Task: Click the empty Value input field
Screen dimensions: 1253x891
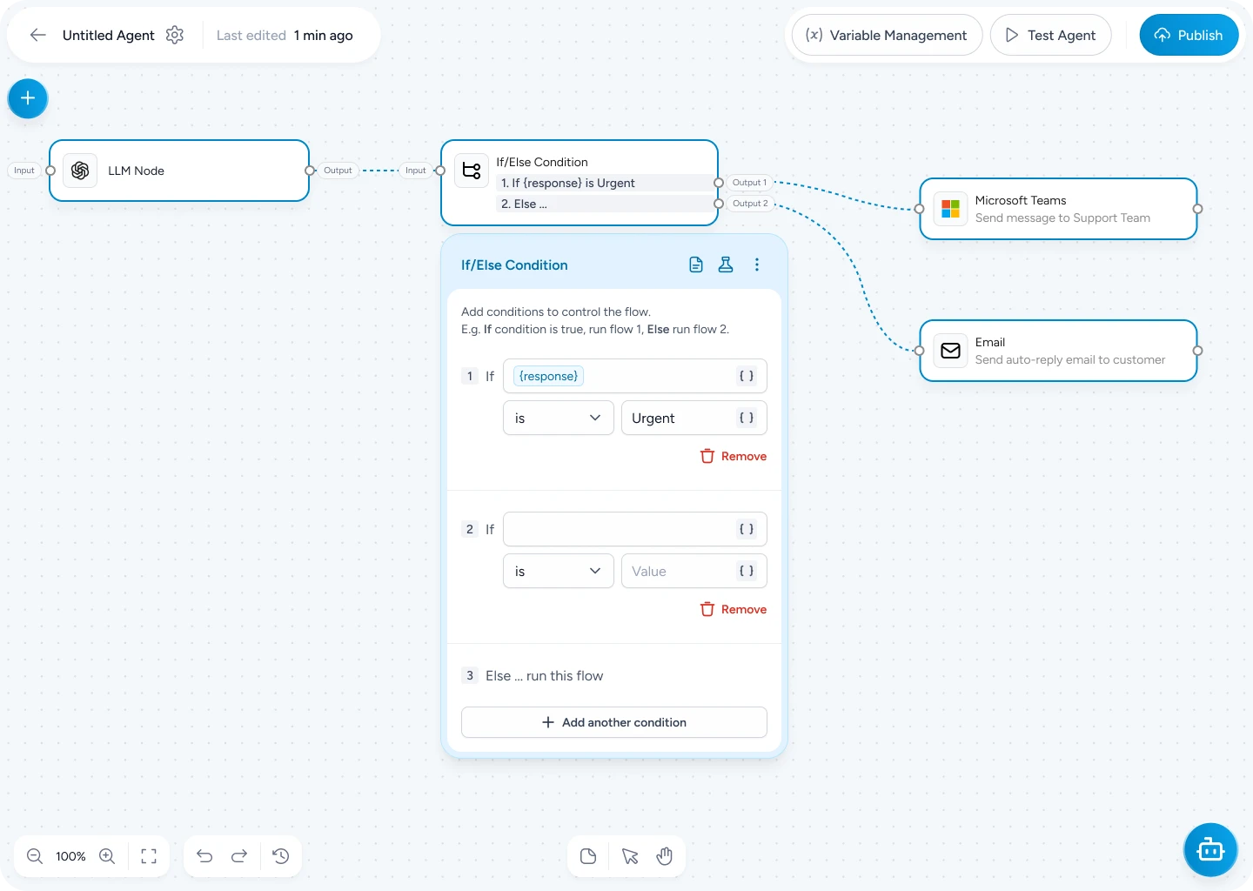Action: tap(694, 571)
